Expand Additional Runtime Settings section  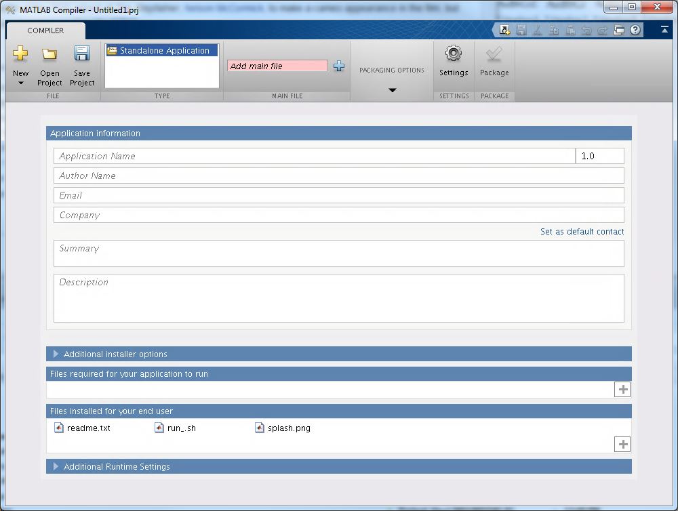pyautogui.click(x=56, y=466)
